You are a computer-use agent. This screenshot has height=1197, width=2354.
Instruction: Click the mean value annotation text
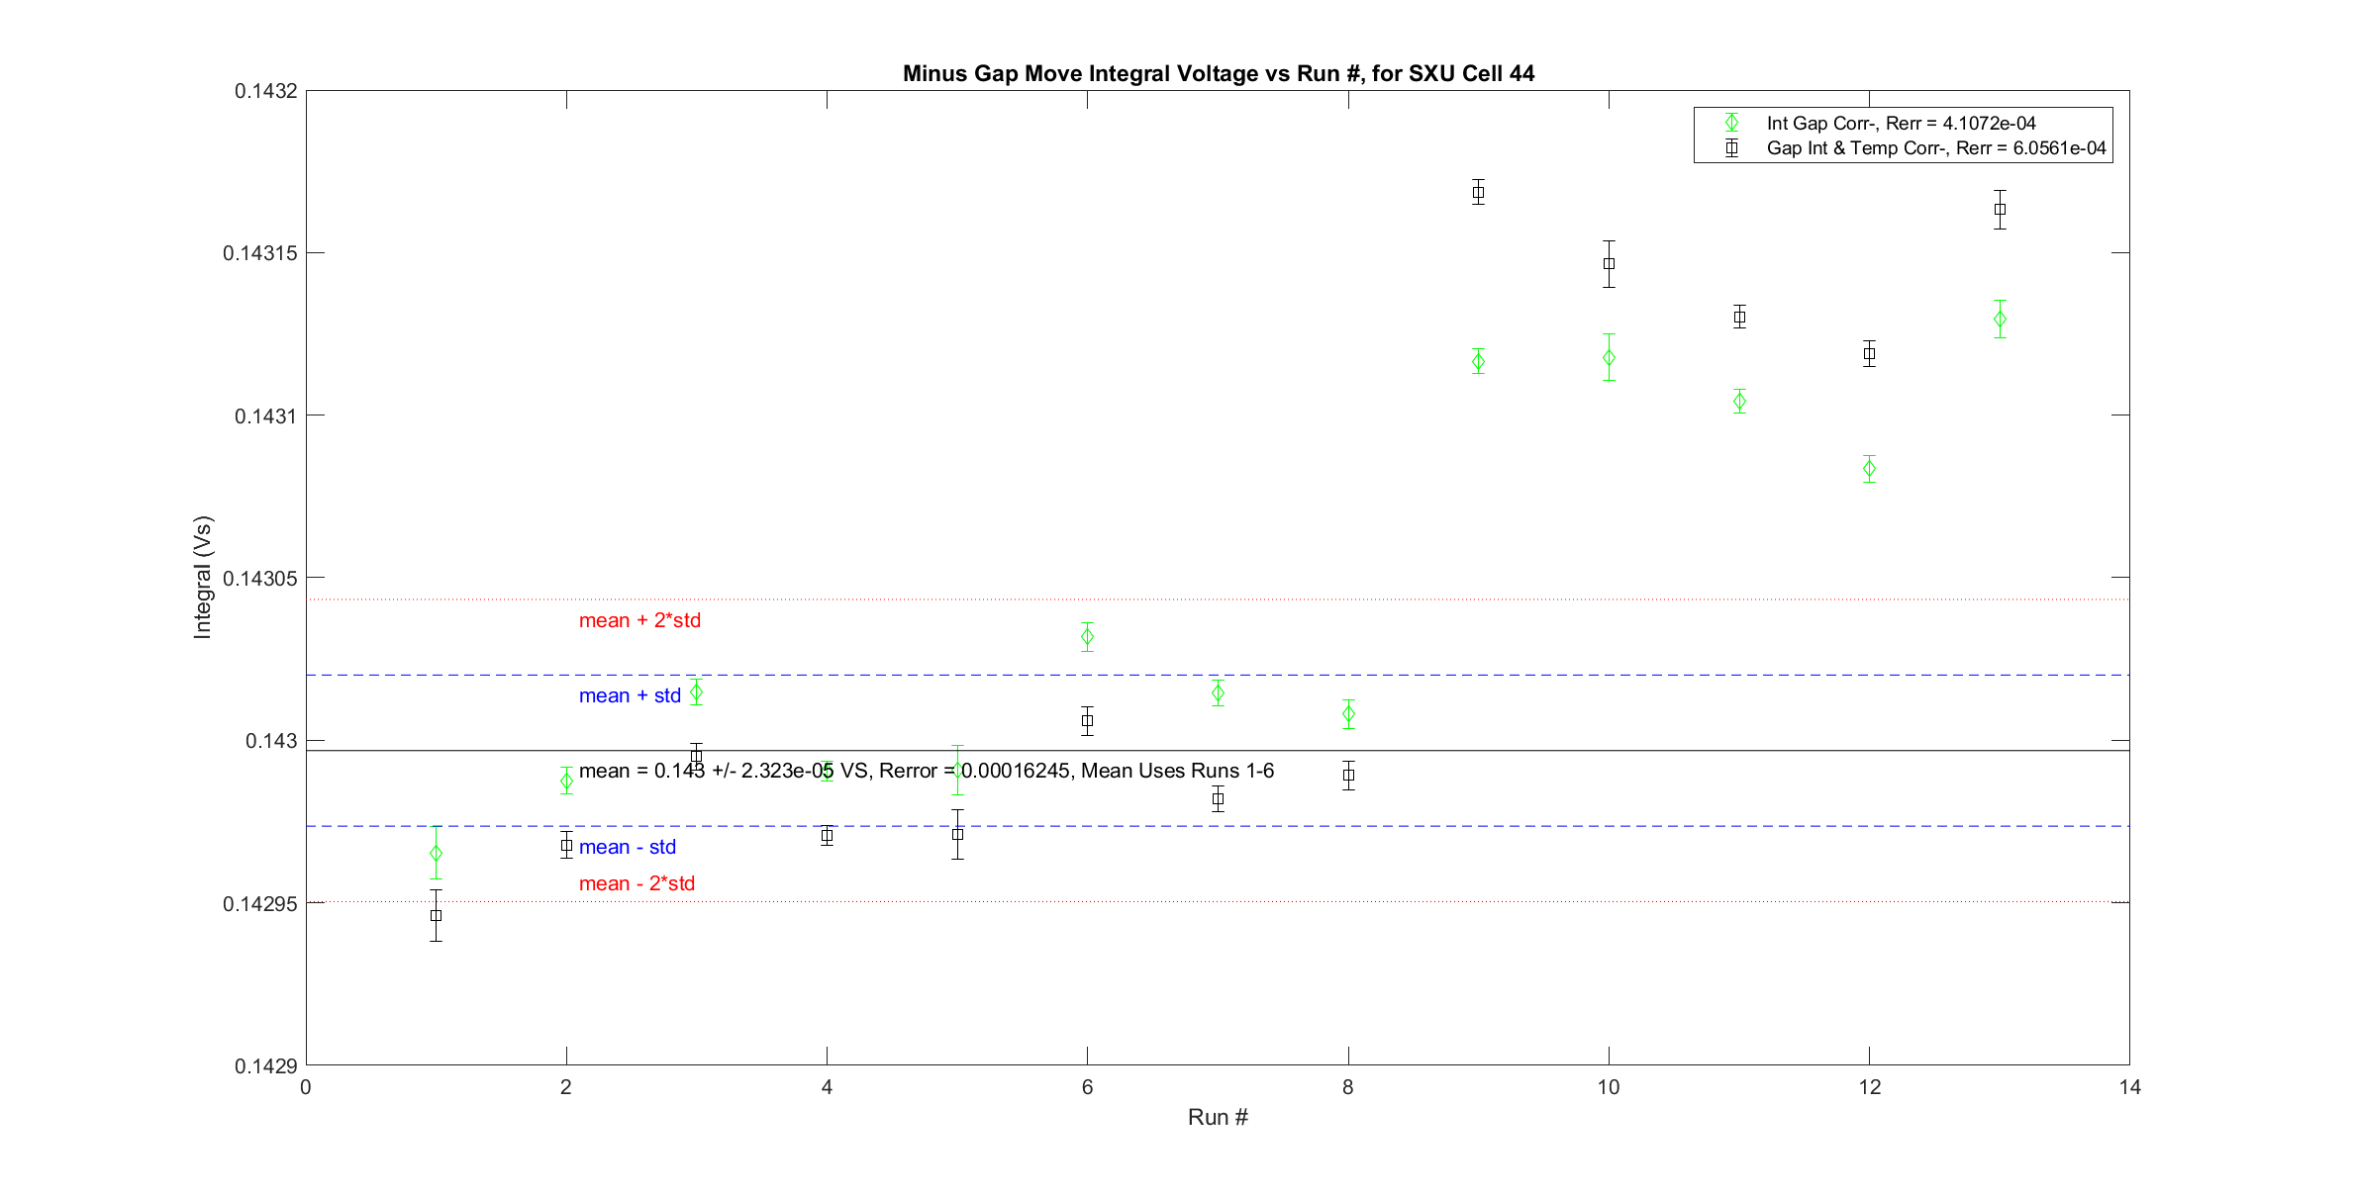tap(926, 771)
